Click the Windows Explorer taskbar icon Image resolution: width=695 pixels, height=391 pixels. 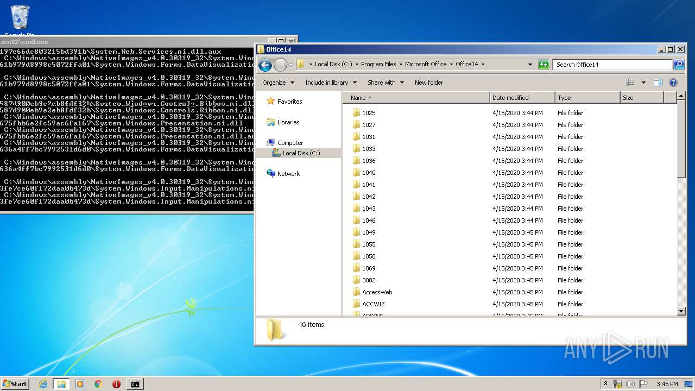[x=61, y=384]
